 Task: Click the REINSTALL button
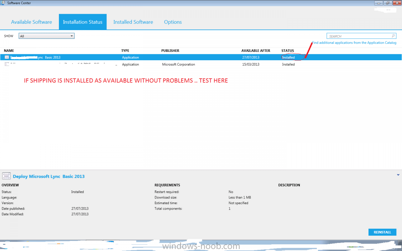point(382,232)
